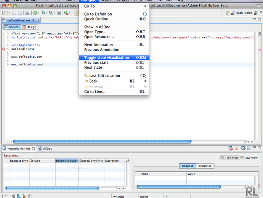Click the Request time column header

[19, 161]
